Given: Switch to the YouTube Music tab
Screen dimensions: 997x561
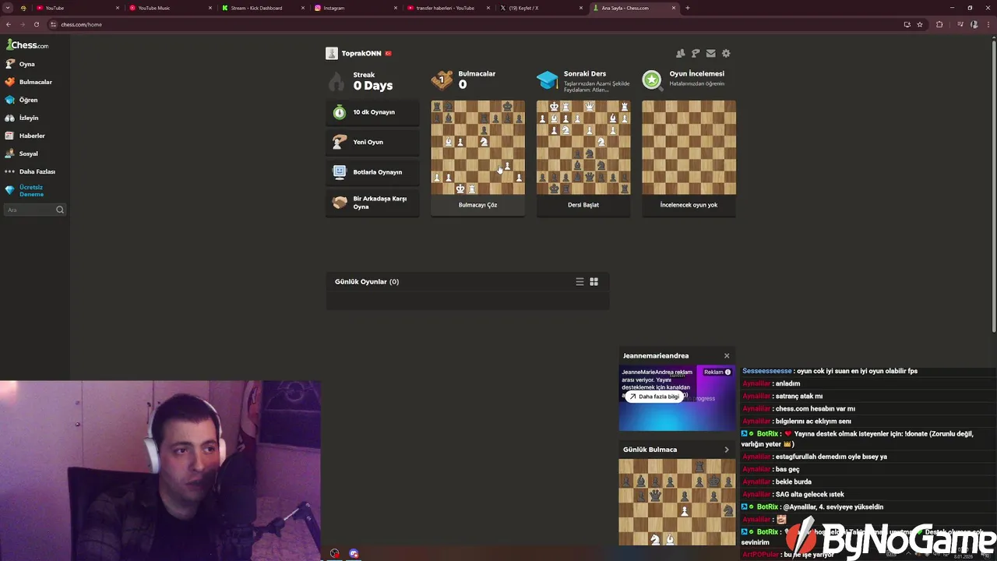Looking at the screenshot, I should (171, 8).
